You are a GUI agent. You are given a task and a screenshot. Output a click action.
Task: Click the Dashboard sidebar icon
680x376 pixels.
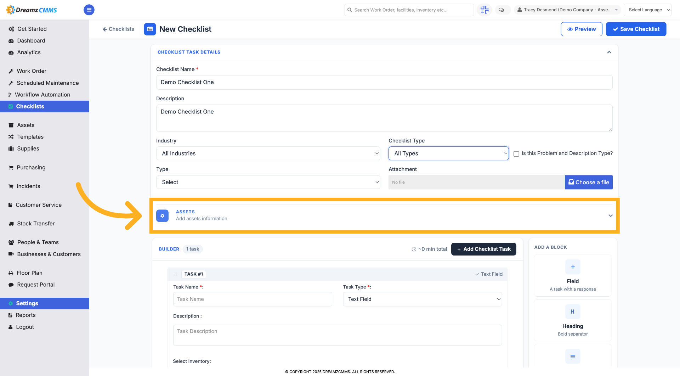[x=11, y=41]
